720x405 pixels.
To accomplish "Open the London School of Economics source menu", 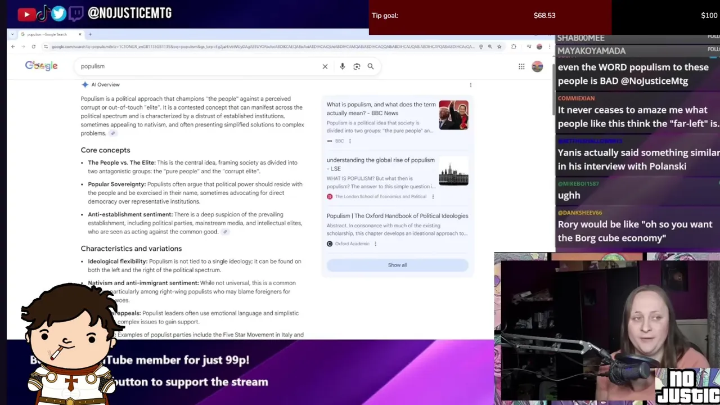I will (x=433, y=197).
